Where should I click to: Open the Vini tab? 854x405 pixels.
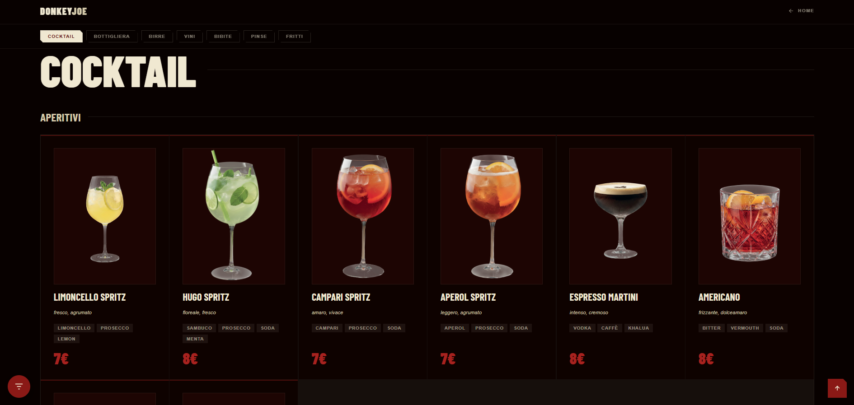coord(190,36)
